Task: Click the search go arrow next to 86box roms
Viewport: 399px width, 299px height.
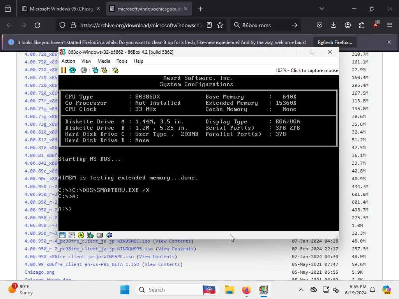Action: [295, 25]
